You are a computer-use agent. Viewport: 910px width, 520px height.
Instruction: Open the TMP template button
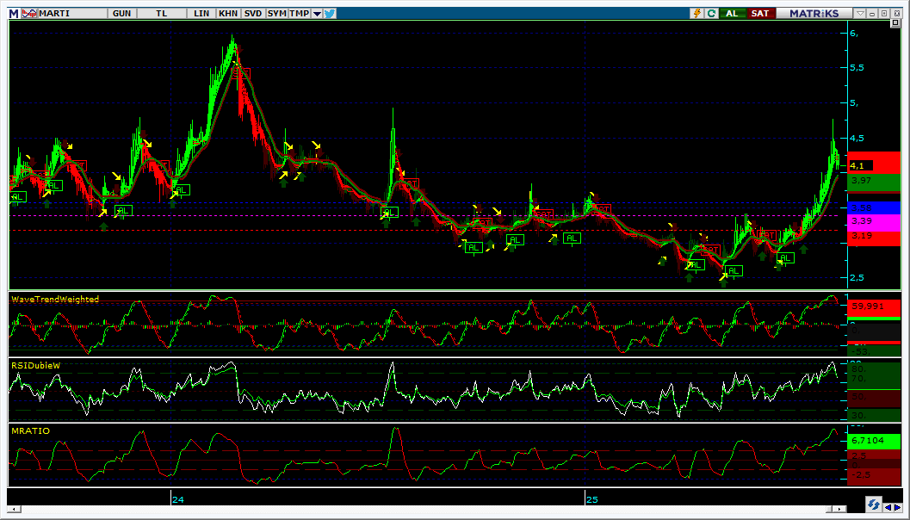point(299,14)
